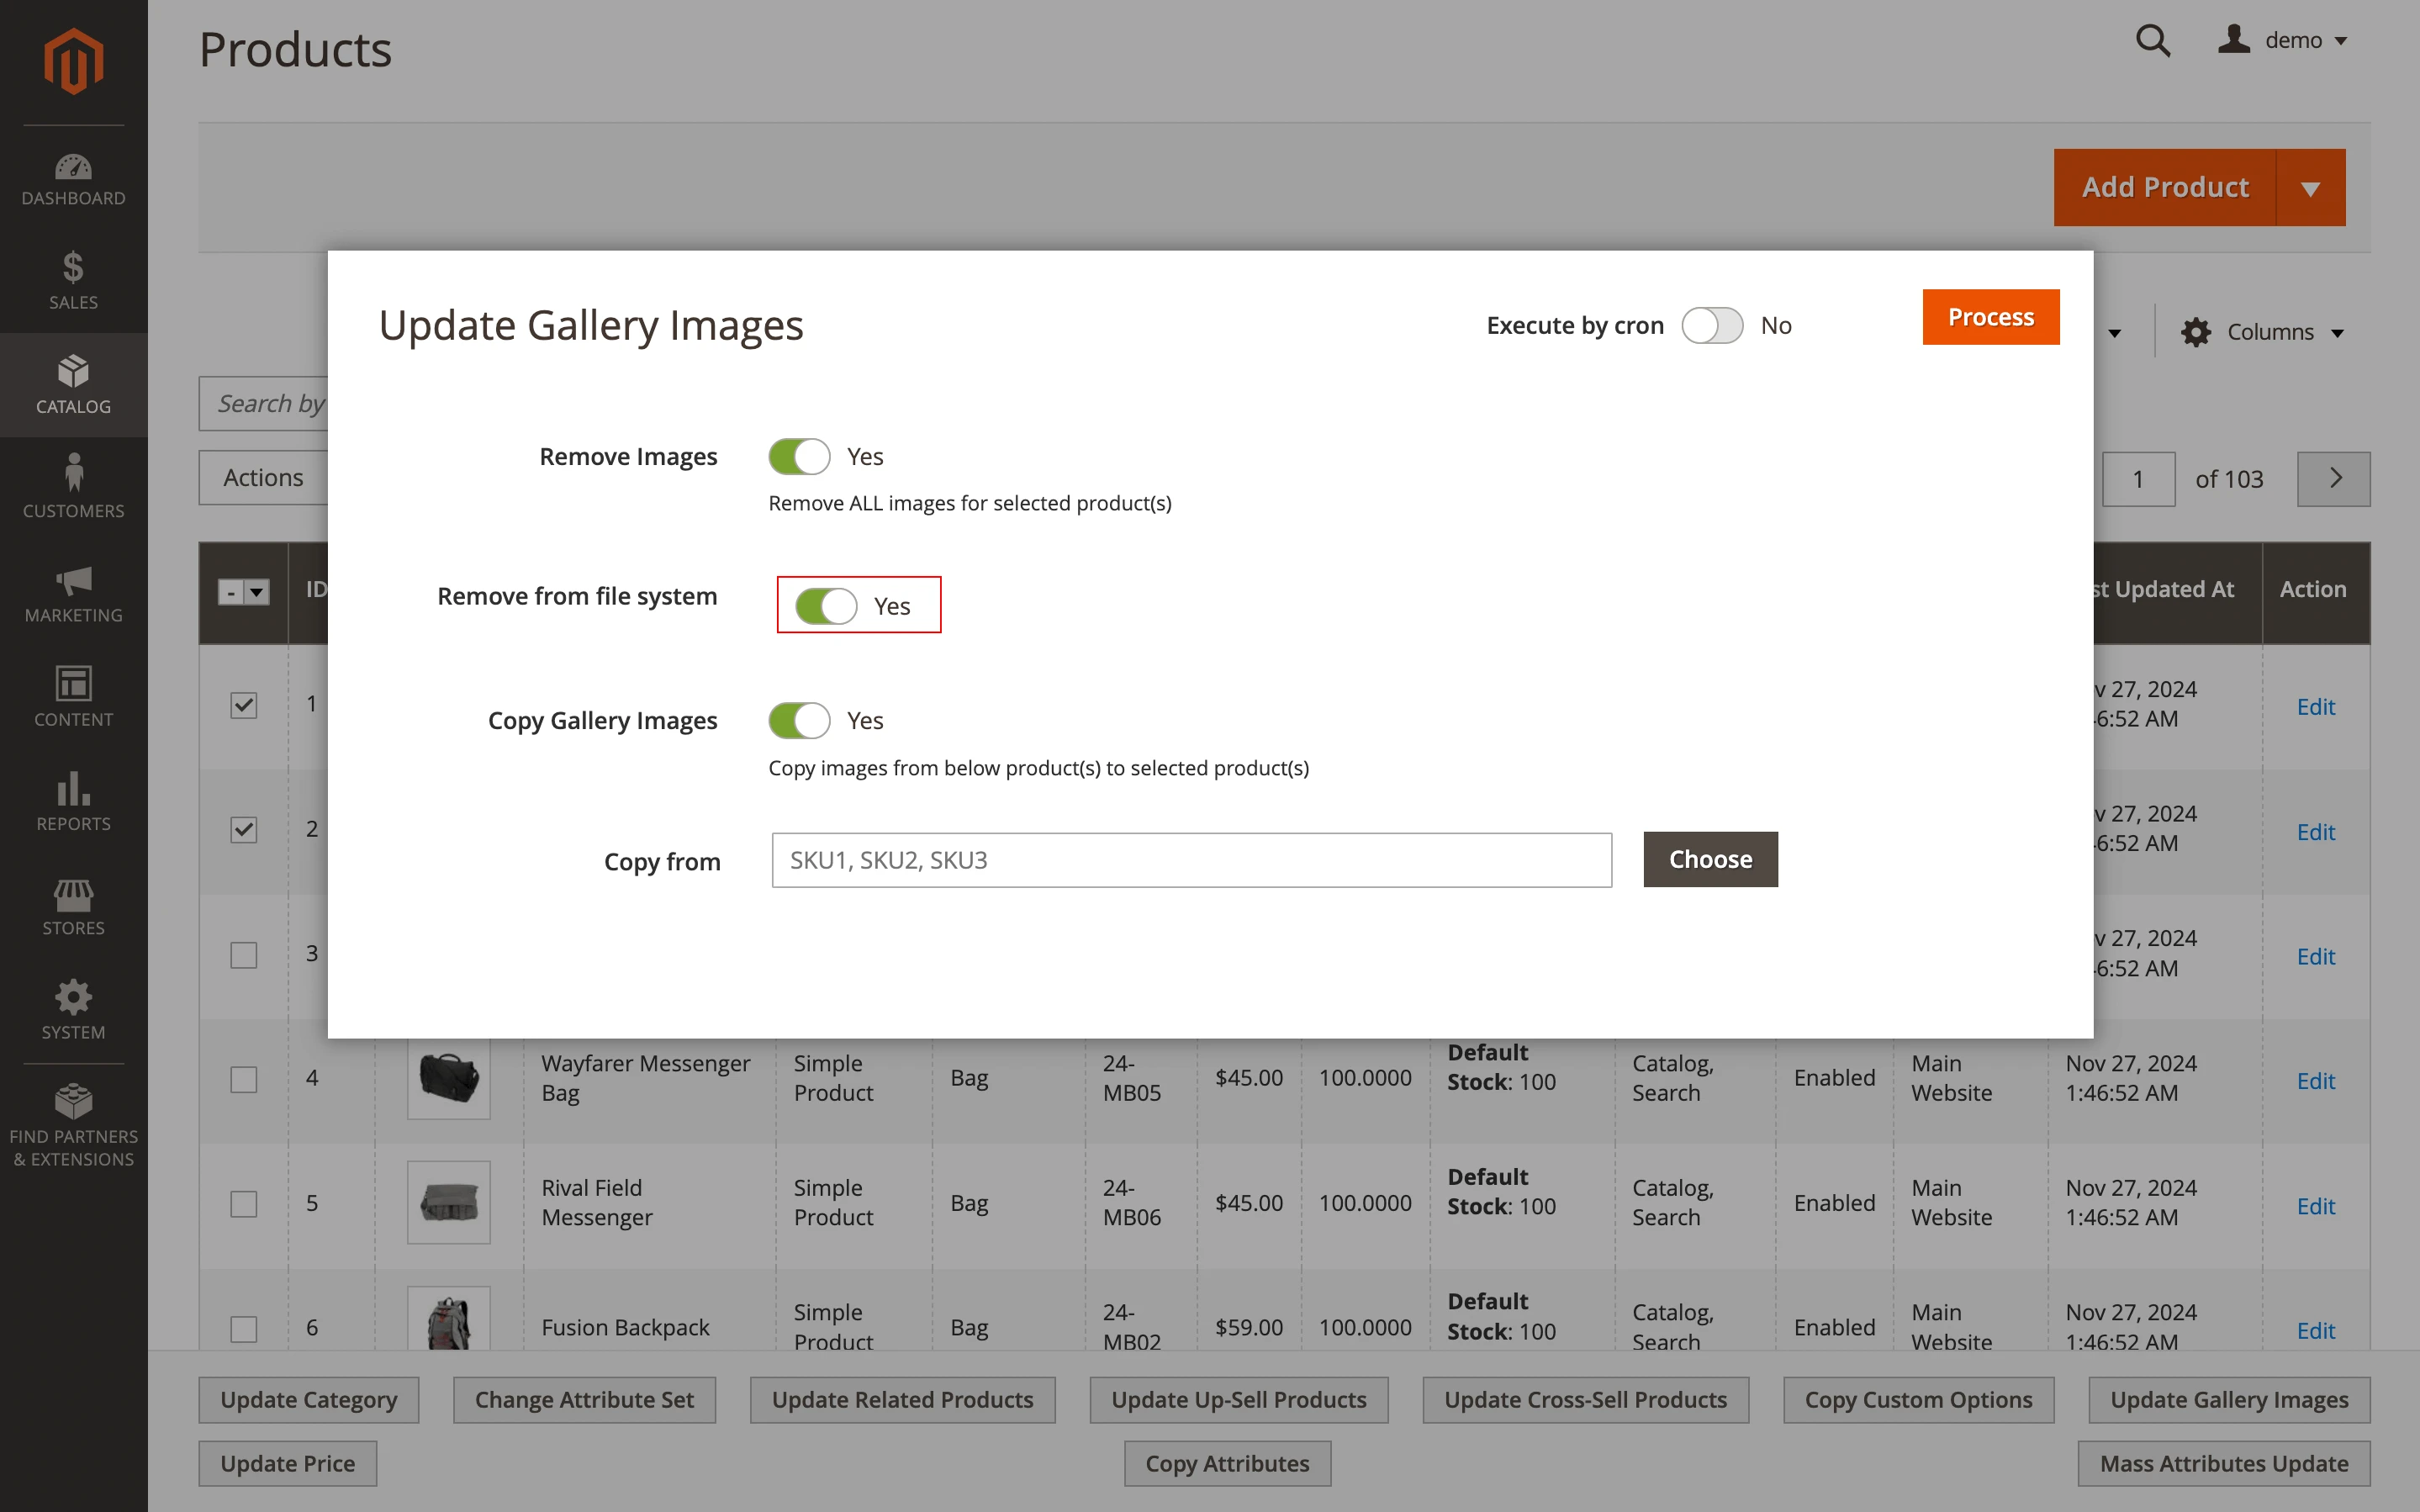Enable Execute by cron
Screen dimensions: 2420x1512
pos(1711,325)
